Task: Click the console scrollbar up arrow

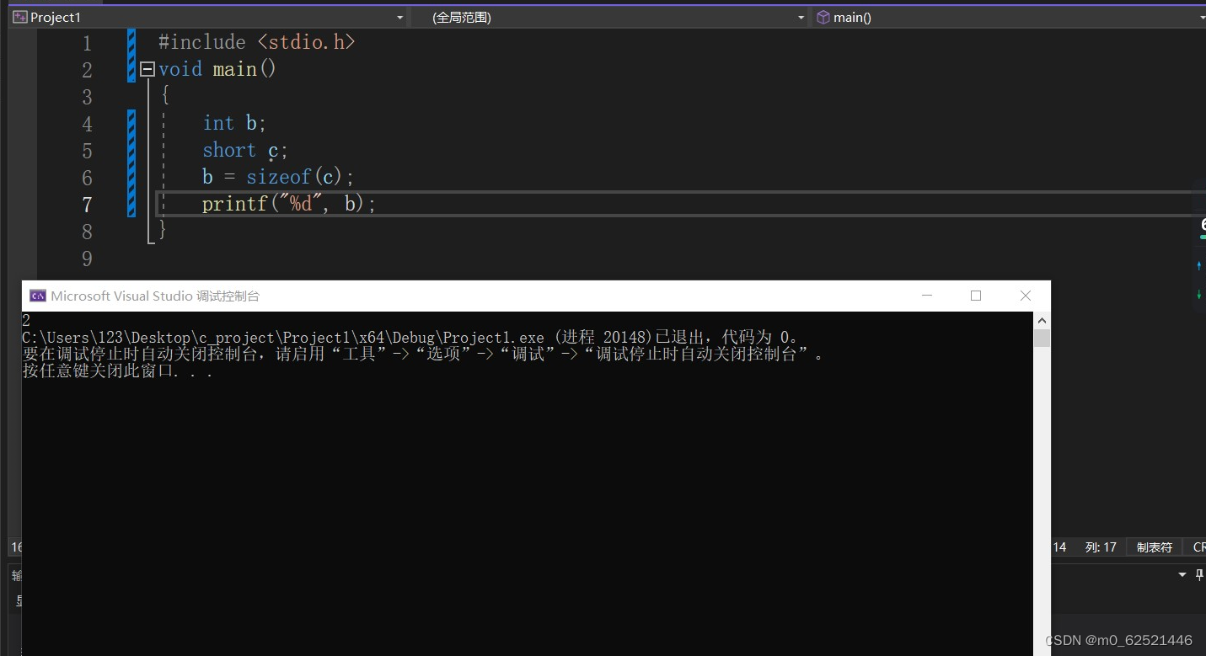Action: (1043, 321)
